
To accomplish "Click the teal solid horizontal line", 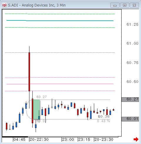I will click(x=60, y=21).
